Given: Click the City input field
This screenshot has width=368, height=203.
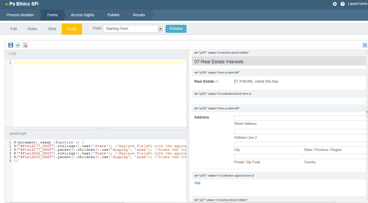Looking at the screenshot, I should point(268,144).
